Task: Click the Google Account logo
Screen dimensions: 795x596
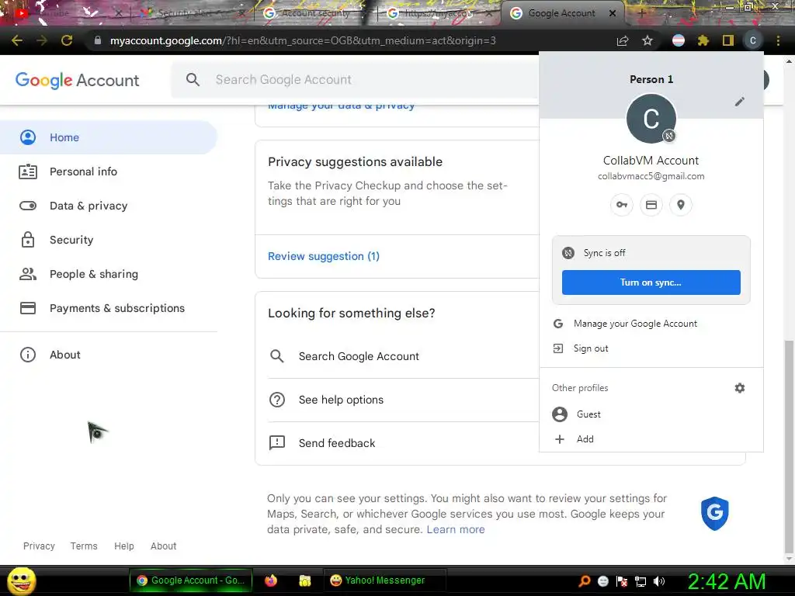Action: (77, 80)
